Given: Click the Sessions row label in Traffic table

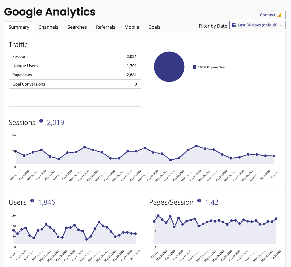Looking at the screenshot, I should click(20, 57).
